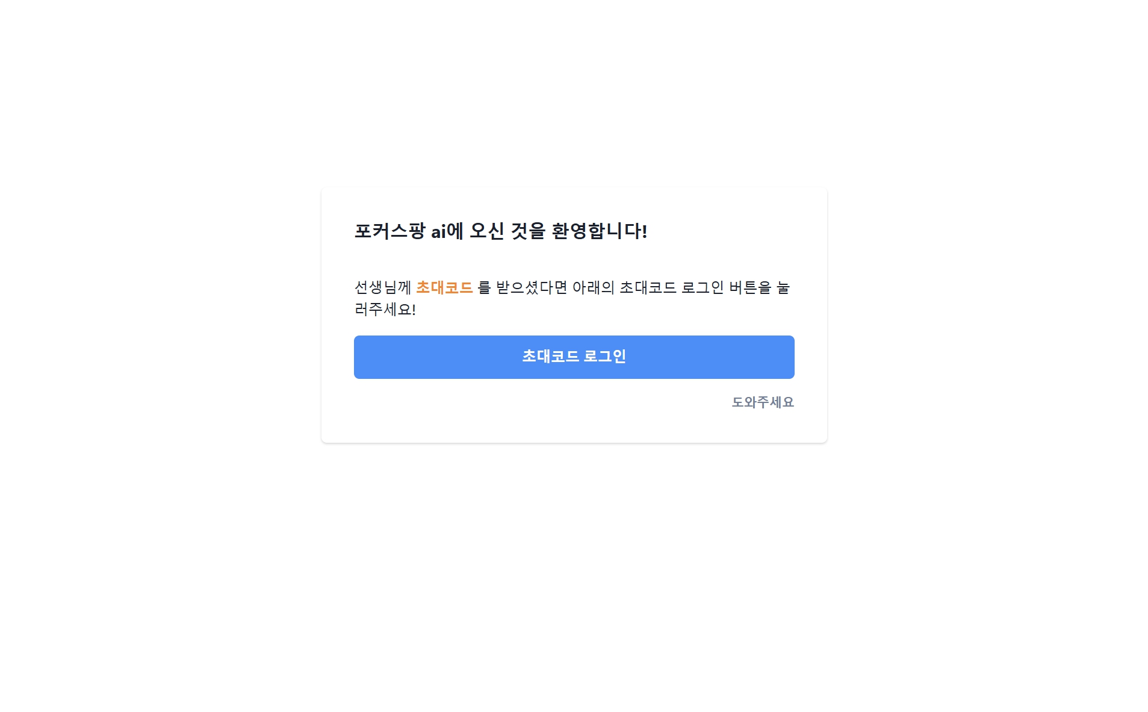Click the particle 를 after the orange text
This screenshot has width=1148, height=712.
485,287
